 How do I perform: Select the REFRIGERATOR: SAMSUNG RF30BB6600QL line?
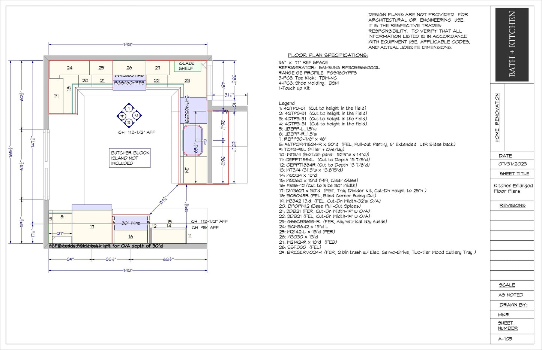click(x=329, y=68)
